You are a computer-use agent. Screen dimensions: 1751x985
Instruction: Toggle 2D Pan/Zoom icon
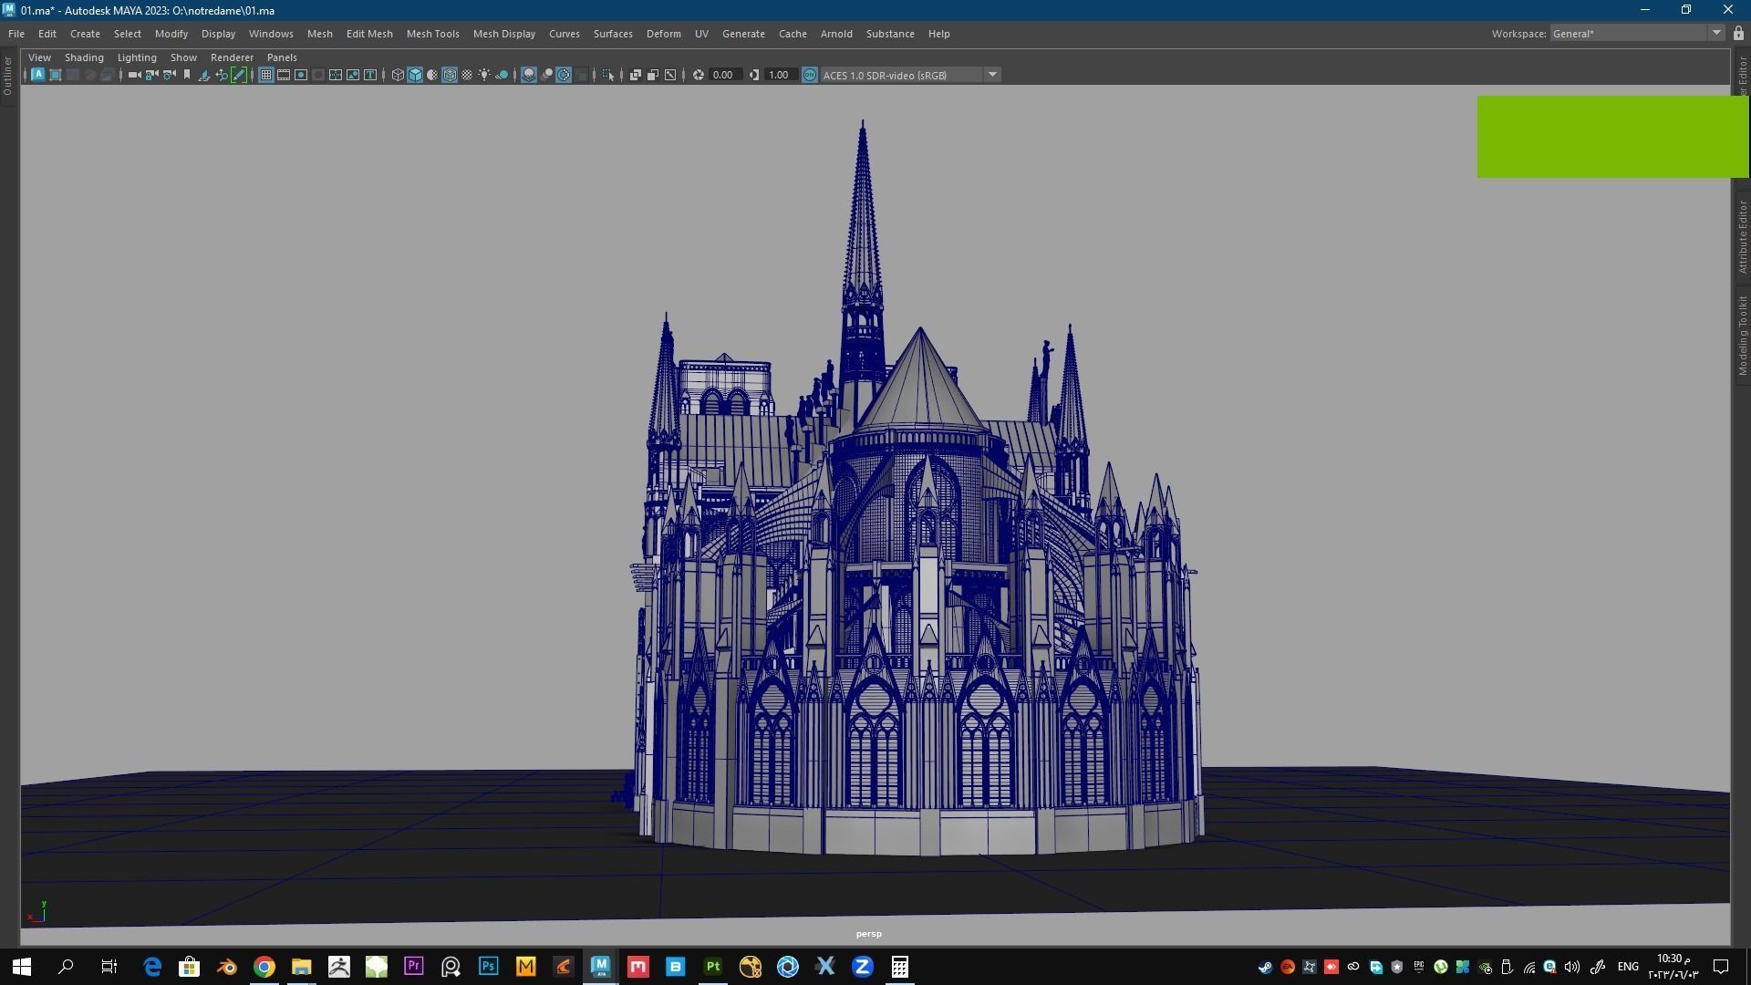(x=222, y=75)
